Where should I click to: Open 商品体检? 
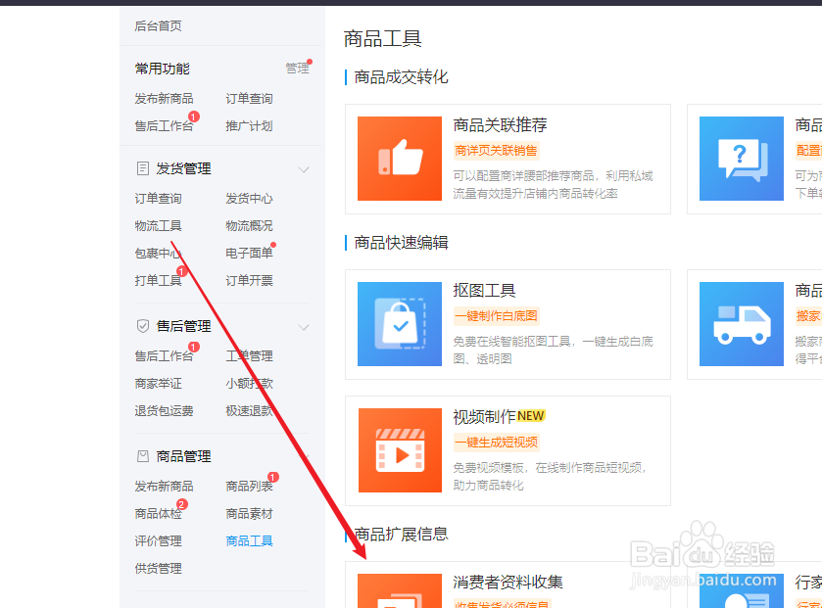[x=159, y=513]
